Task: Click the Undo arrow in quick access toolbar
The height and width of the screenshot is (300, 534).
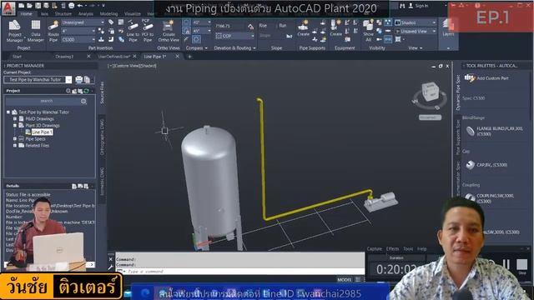Action: [80, 6]
